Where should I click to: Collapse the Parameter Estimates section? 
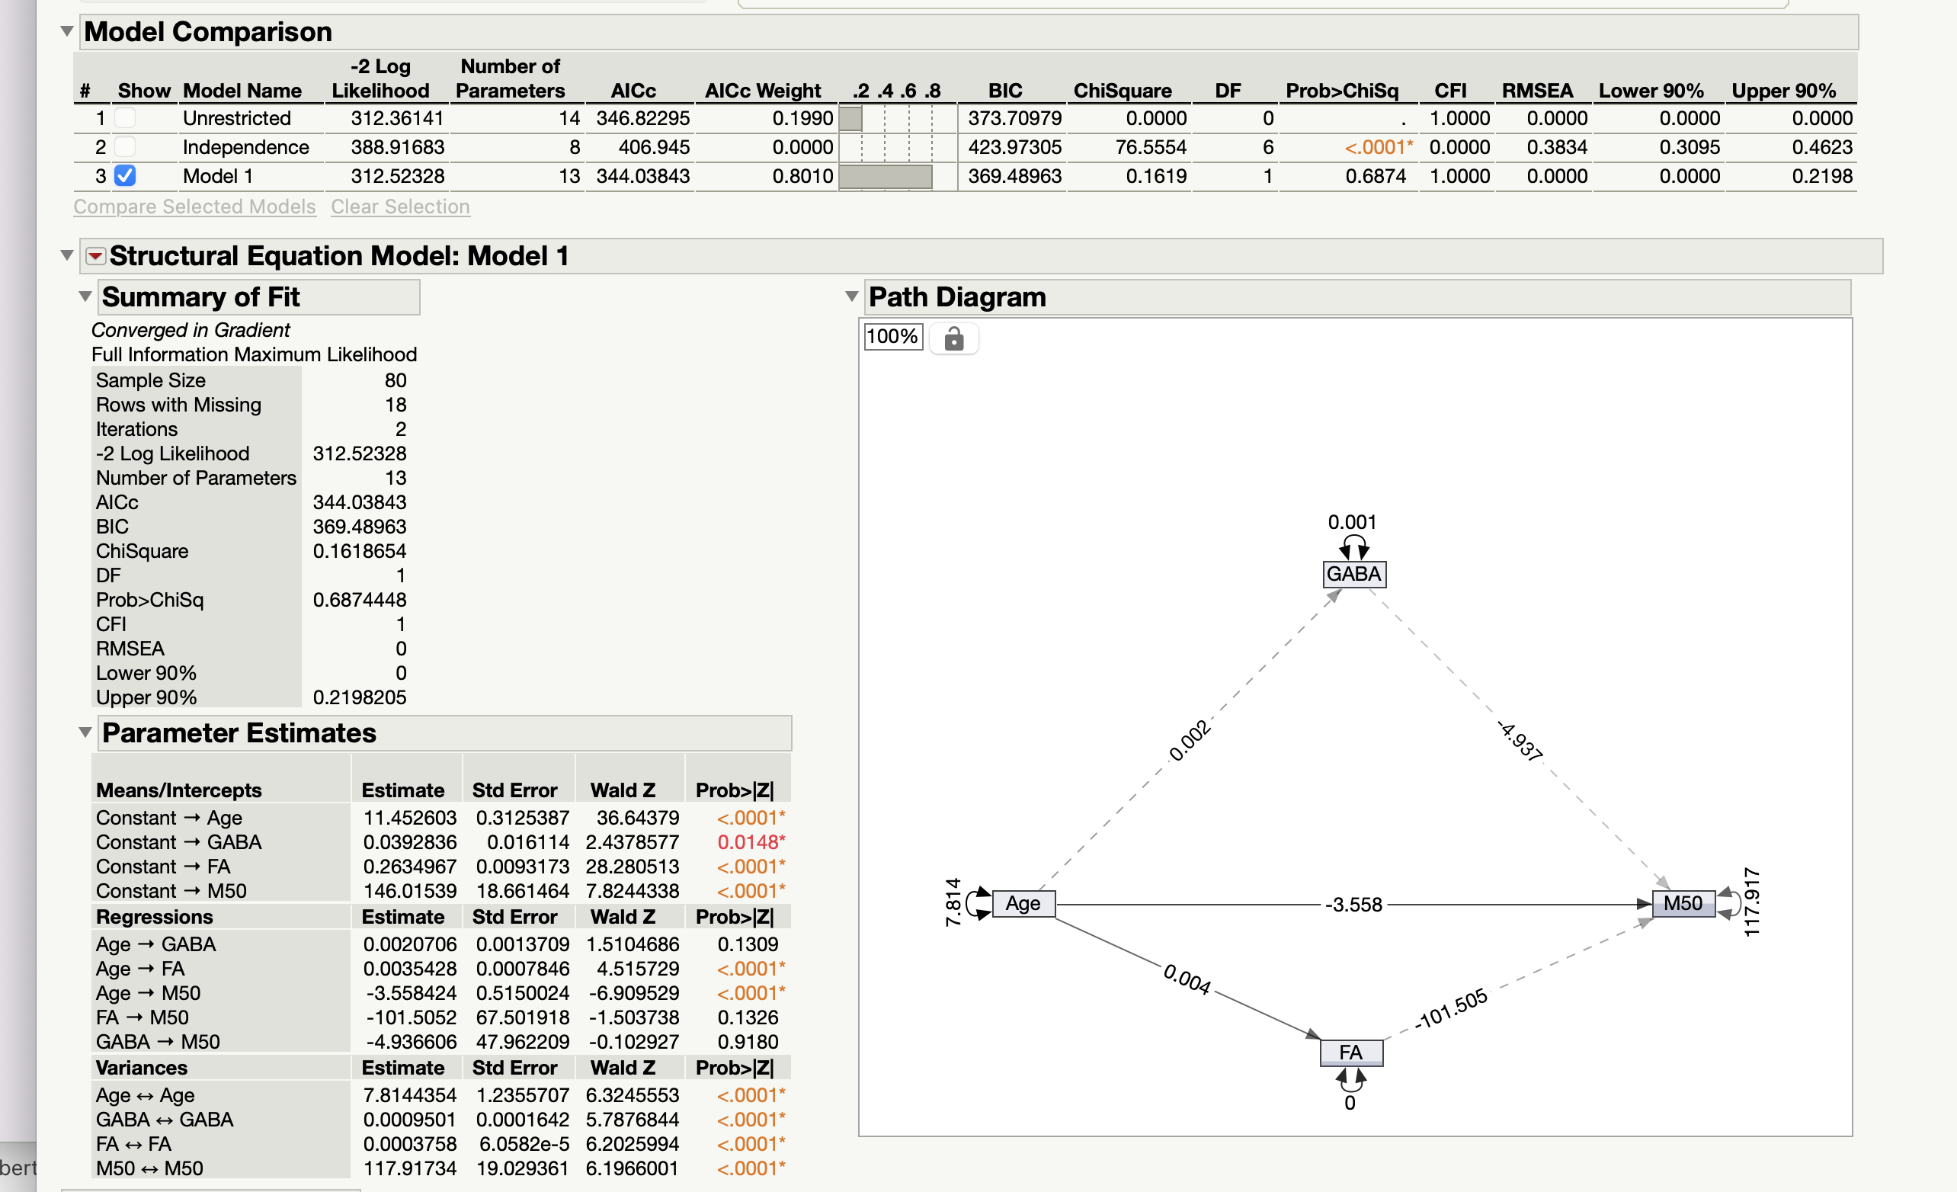(85, 732)
